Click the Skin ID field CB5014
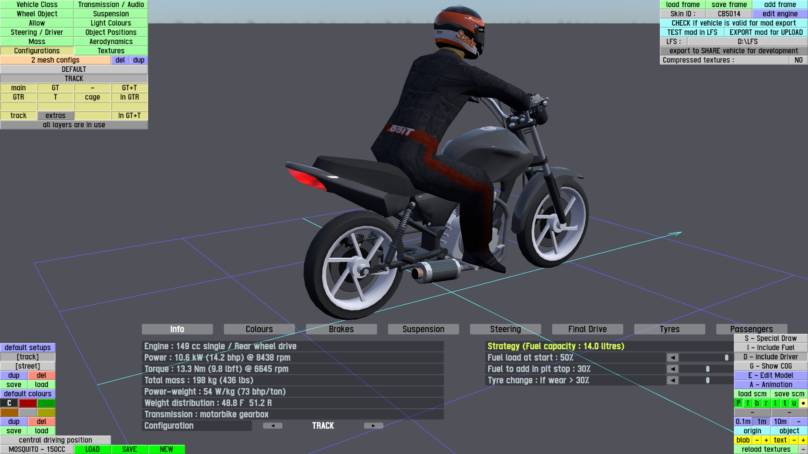 [x=729, y=14]
